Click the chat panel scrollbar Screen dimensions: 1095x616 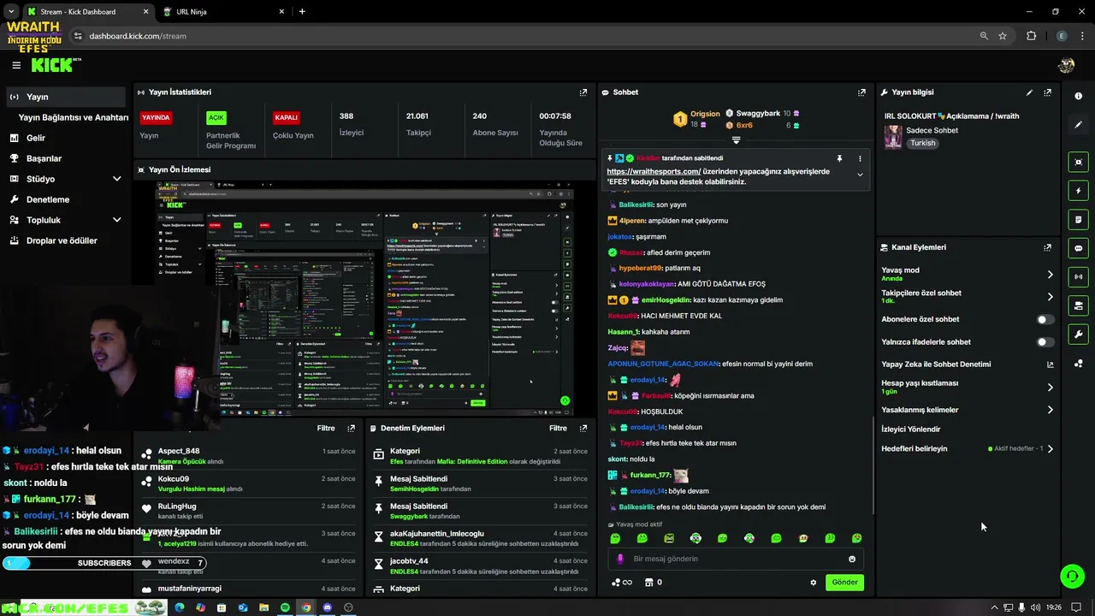[872, 466]
